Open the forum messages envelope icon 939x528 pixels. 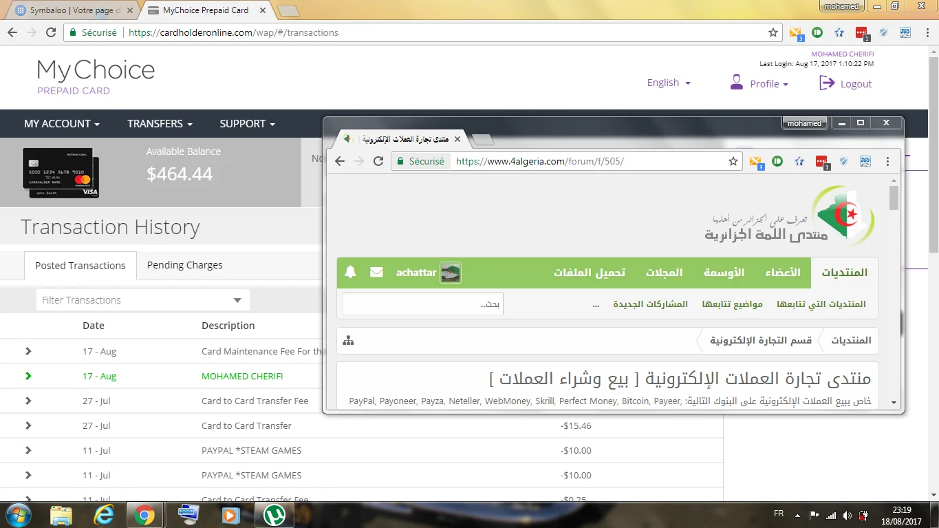376,272
